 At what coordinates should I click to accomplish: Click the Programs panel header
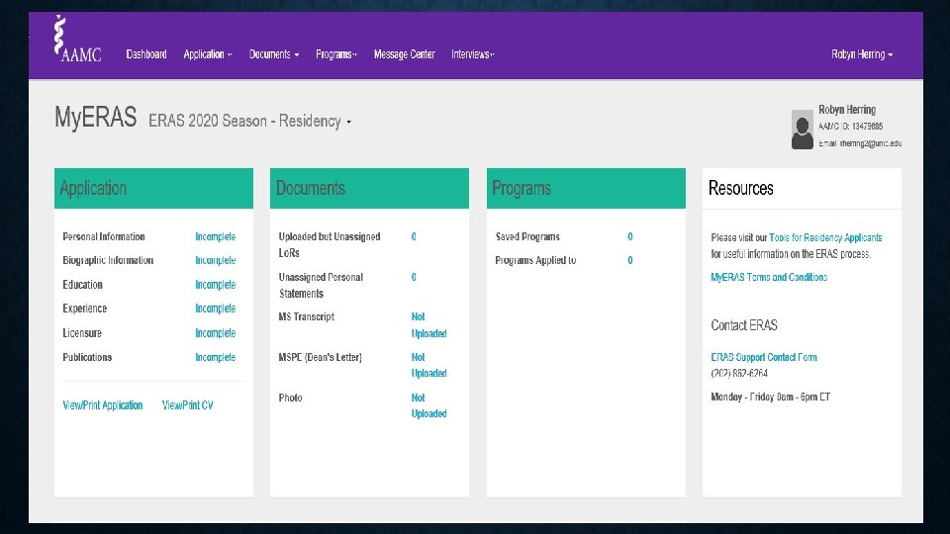[586, 188]
